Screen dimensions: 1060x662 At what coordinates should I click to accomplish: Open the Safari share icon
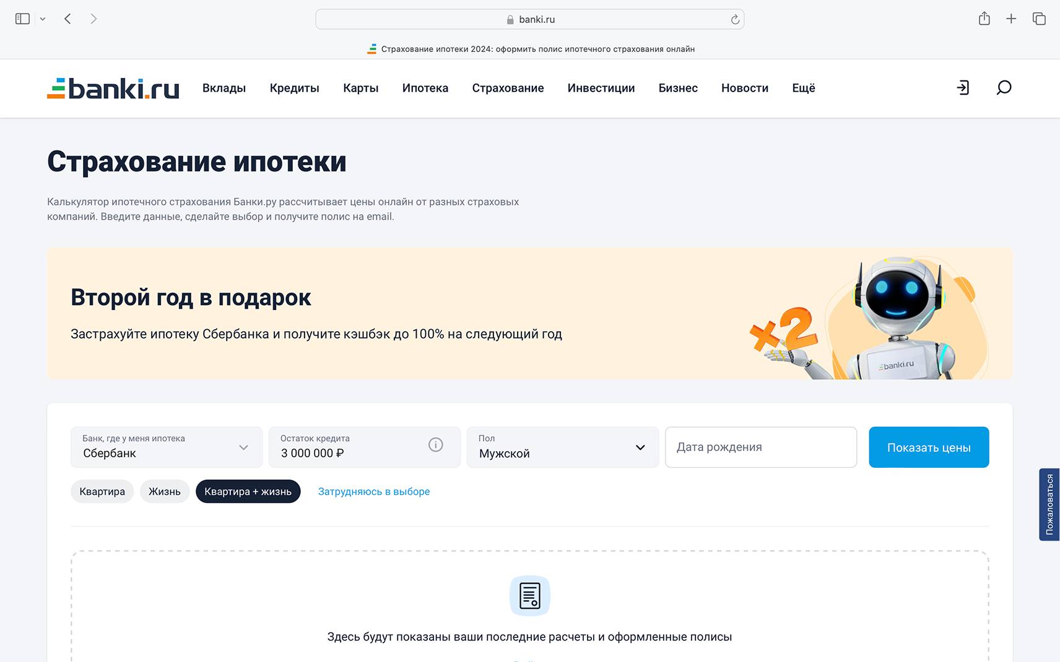click(984, 19)
